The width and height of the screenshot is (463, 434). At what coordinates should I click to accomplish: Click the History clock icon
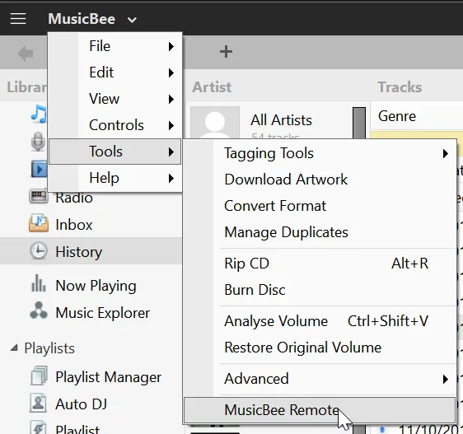coord(39,251)
